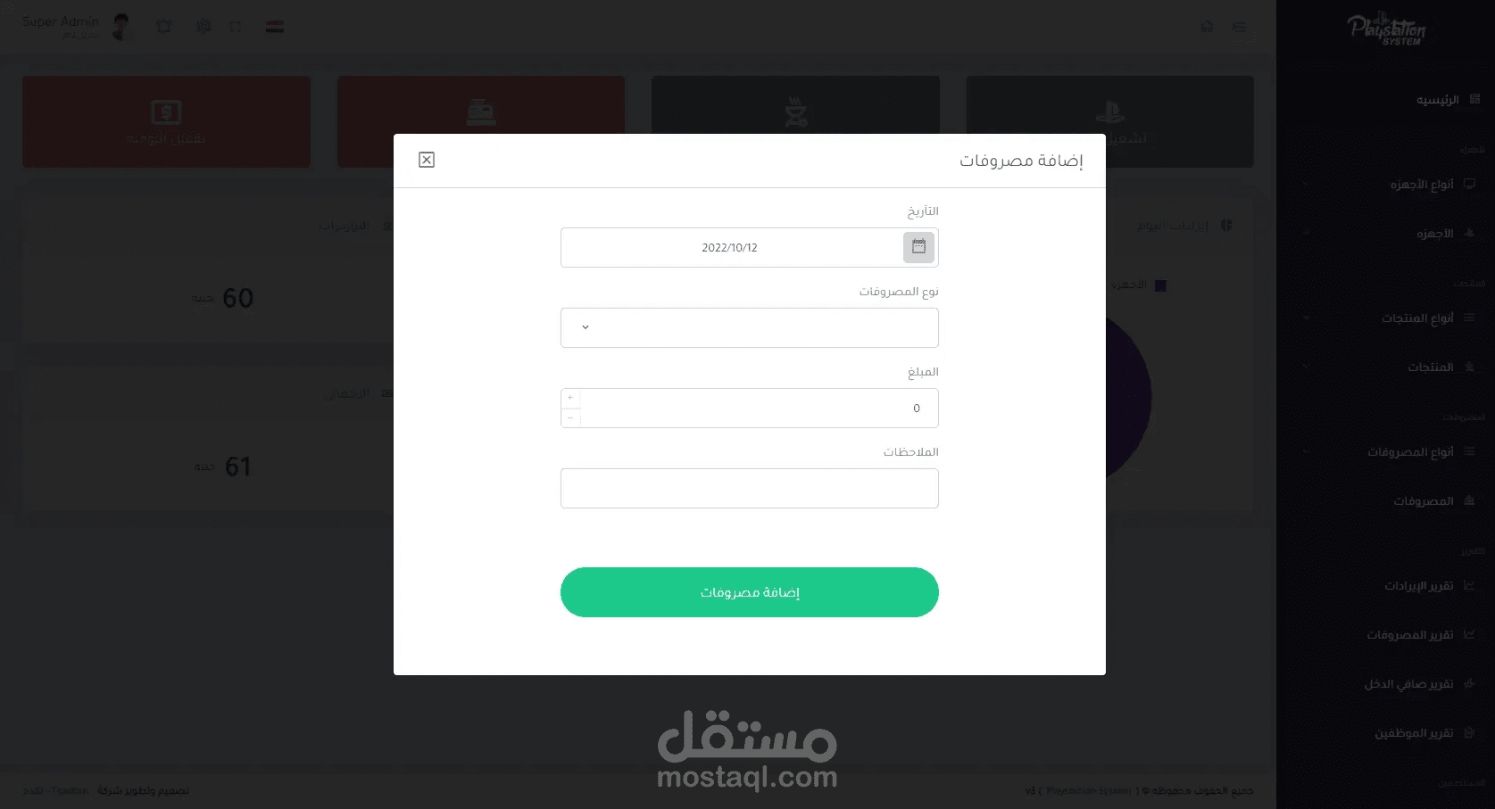This screenshot has width=1495, height=809.
Task: Increase the المبلغ amount with plus stepper
Action: tap(570, 398)
